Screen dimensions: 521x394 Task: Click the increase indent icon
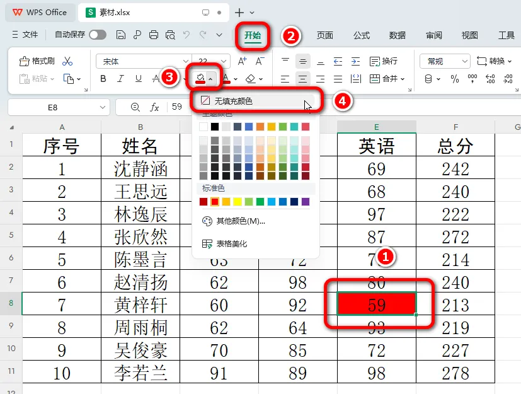pos(355,61)
